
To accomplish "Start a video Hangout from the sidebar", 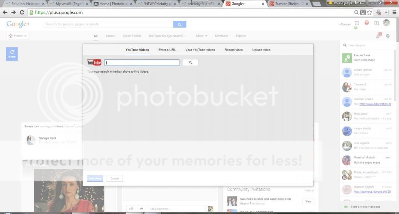I will [x=365, y=207].
